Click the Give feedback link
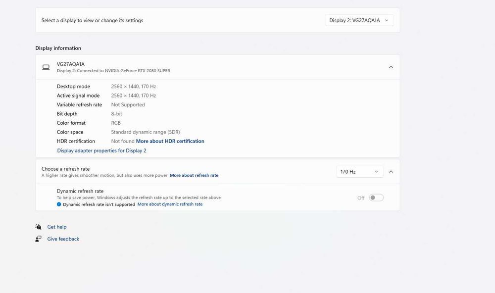 click(x=63, y=239)
